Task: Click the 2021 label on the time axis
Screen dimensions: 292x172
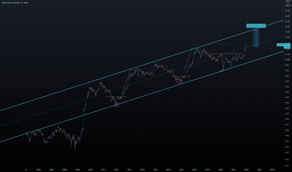Action: click(x=233, y=169)
